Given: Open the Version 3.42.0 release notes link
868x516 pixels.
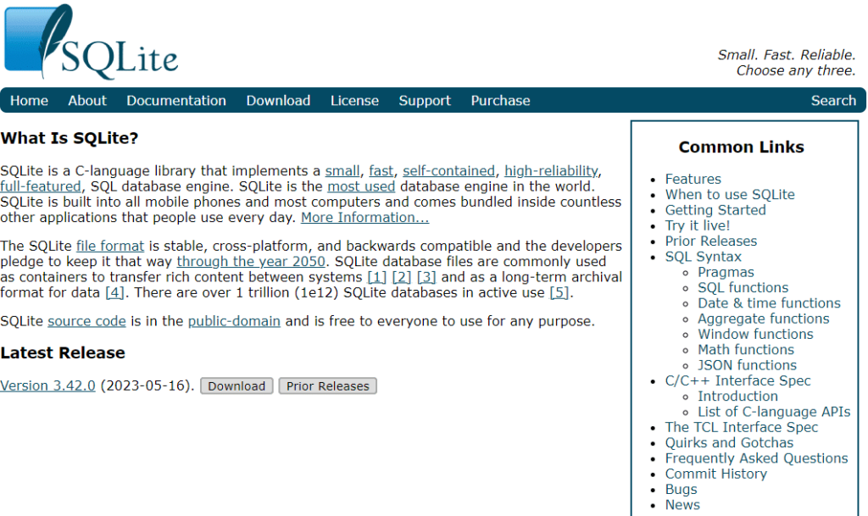Looking at the screenshot, I should [x=47, y=386].
